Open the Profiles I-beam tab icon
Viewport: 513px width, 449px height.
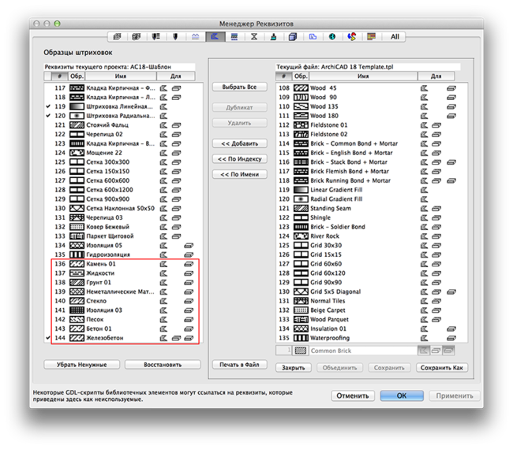(x=254, y=36)
